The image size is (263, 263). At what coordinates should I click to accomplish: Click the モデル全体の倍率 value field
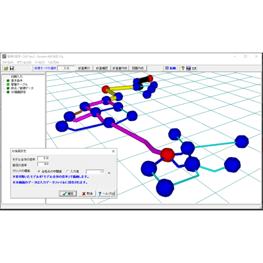[43, 158]
